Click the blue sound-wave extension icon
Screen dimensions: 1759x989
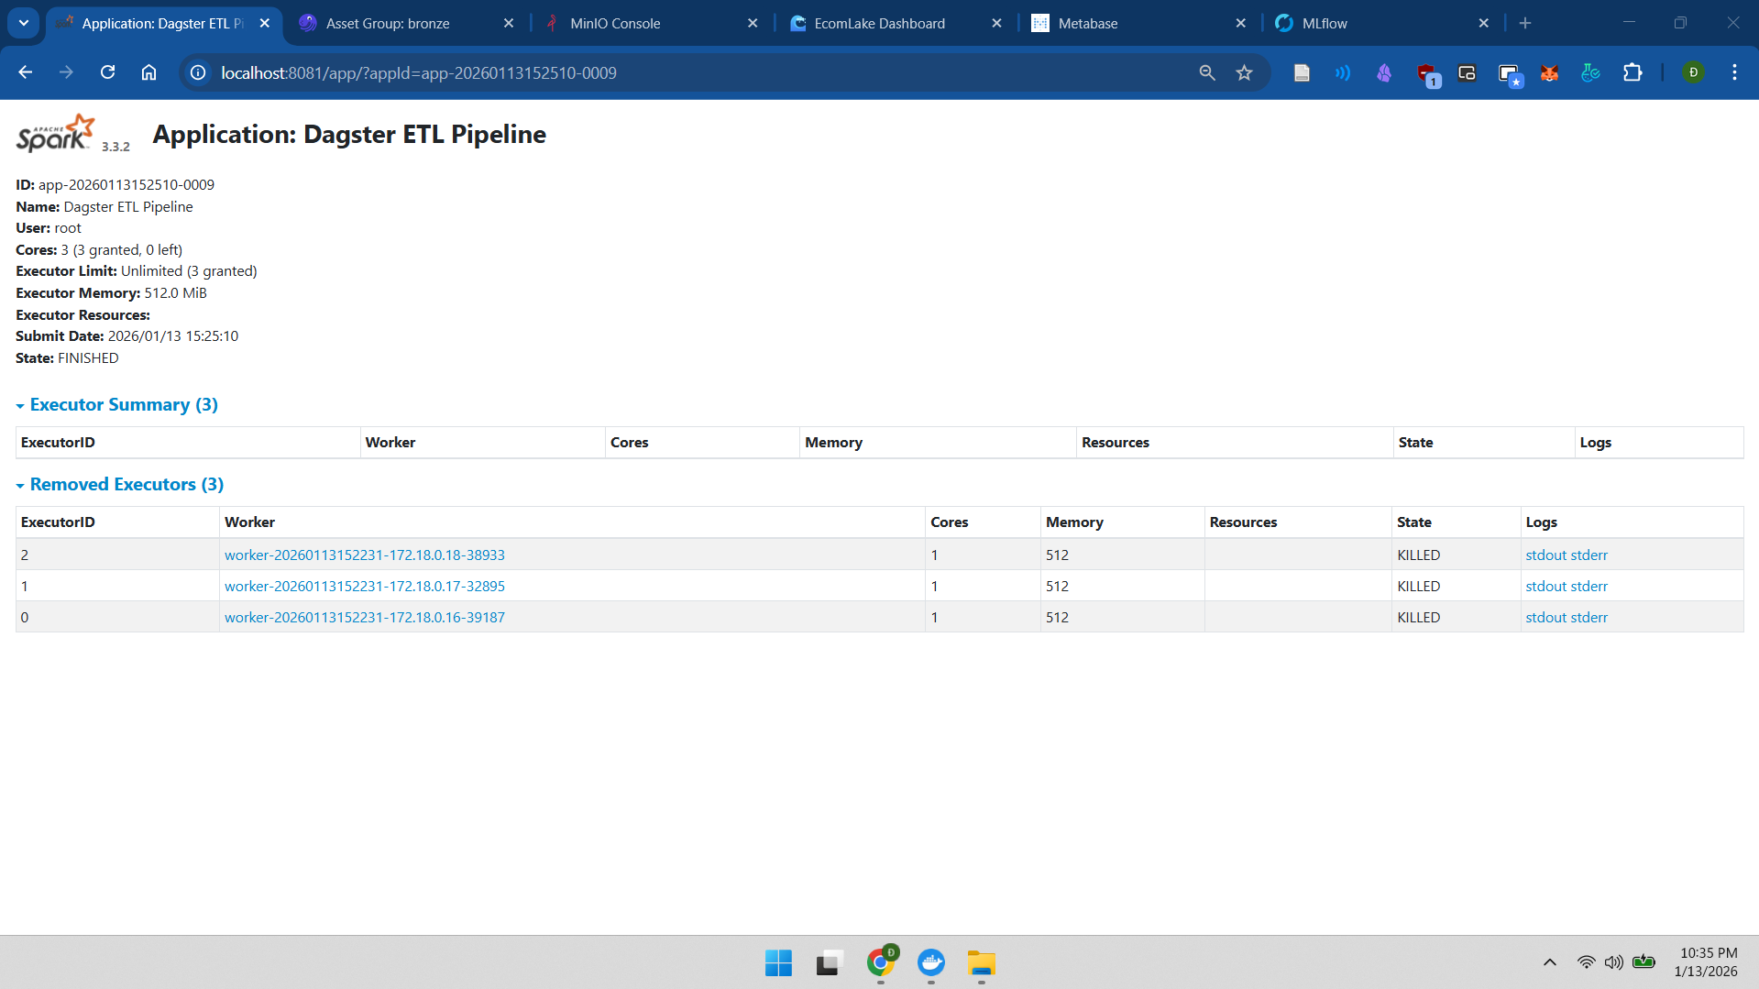pyautogui.click(x=1343, y=72)
